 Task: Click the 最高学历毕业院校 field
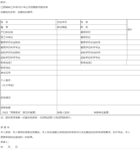pyautogui.click(x=29, y=42)
